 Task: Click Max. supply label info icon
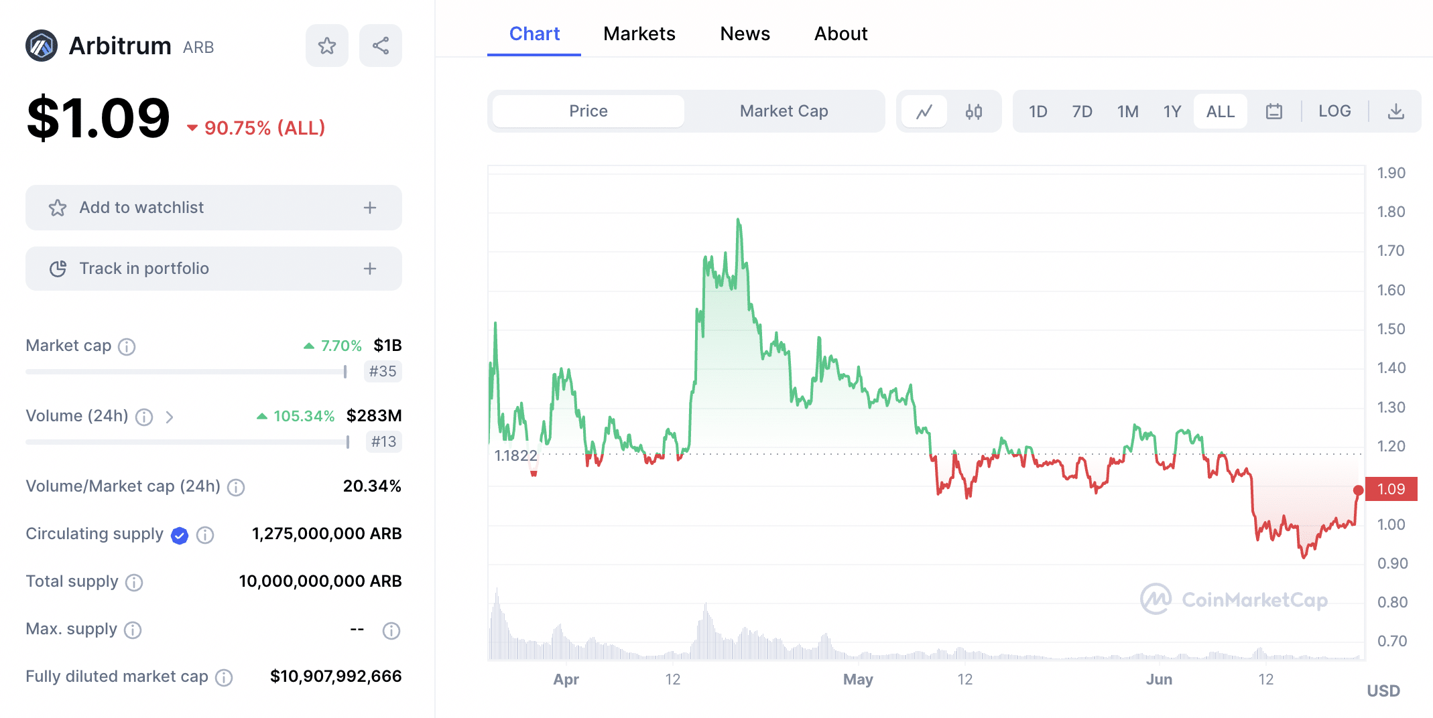click(133, 630)
